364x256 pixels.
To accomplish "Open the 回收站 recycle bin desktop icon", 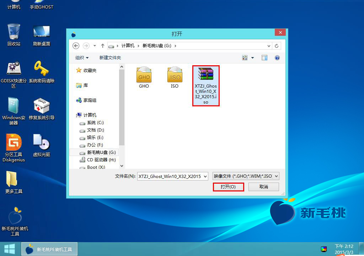I will tap(14, 35).
